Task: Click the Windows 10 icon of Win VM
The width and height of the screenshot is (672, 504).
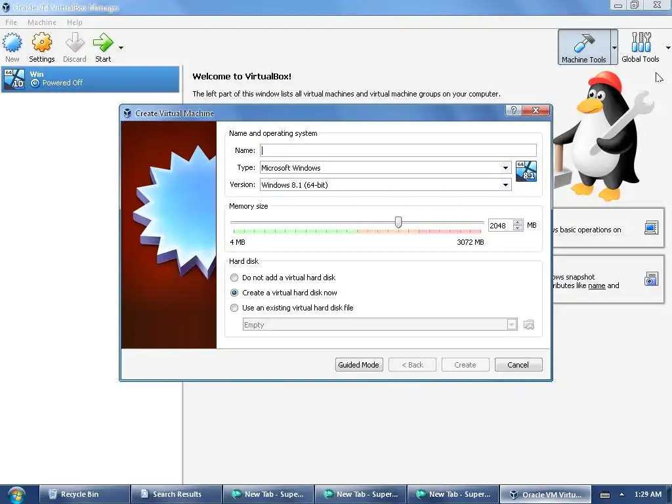Action: 14,79
